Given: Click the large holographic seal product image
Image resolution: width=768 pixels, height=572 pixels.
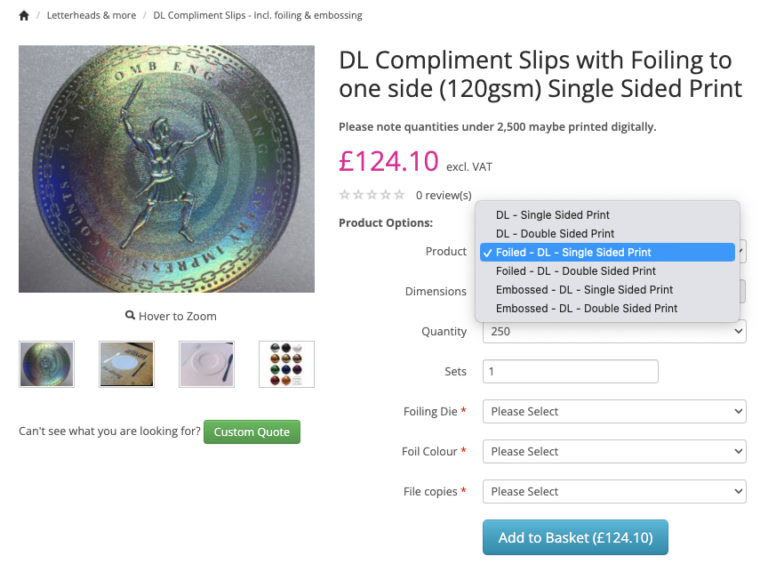Looking at the screenshot, I should pos(166,169).
